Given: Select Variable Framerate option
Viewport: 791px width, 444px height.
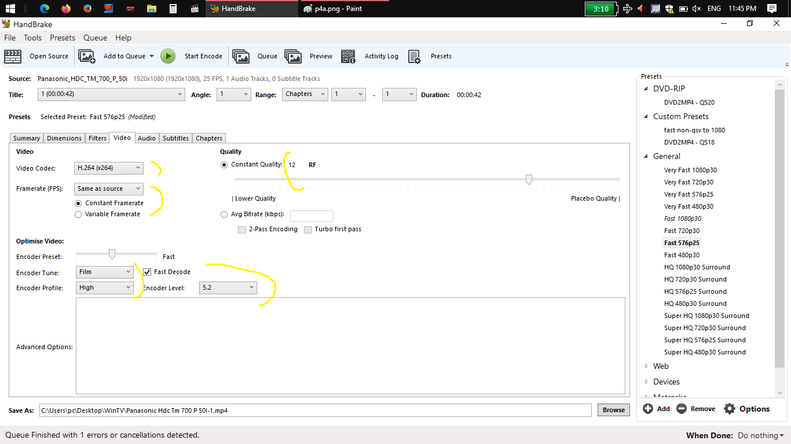Looking at the screenshot, I should (78, 214).
